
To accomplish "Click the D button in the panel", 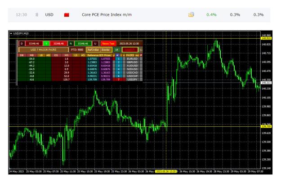I will tap(22, 44).
